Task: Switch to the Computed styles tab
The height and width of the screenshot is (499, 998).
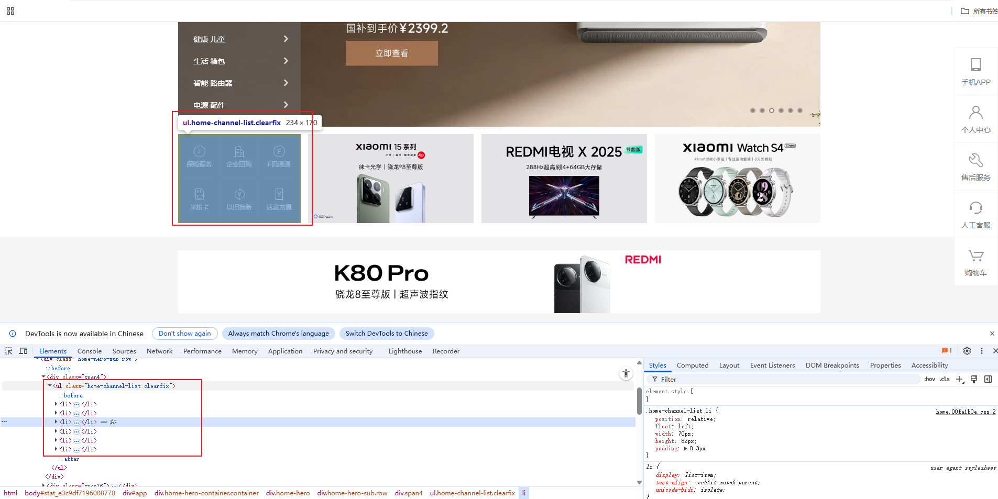Action: click(x=693, y=365)
